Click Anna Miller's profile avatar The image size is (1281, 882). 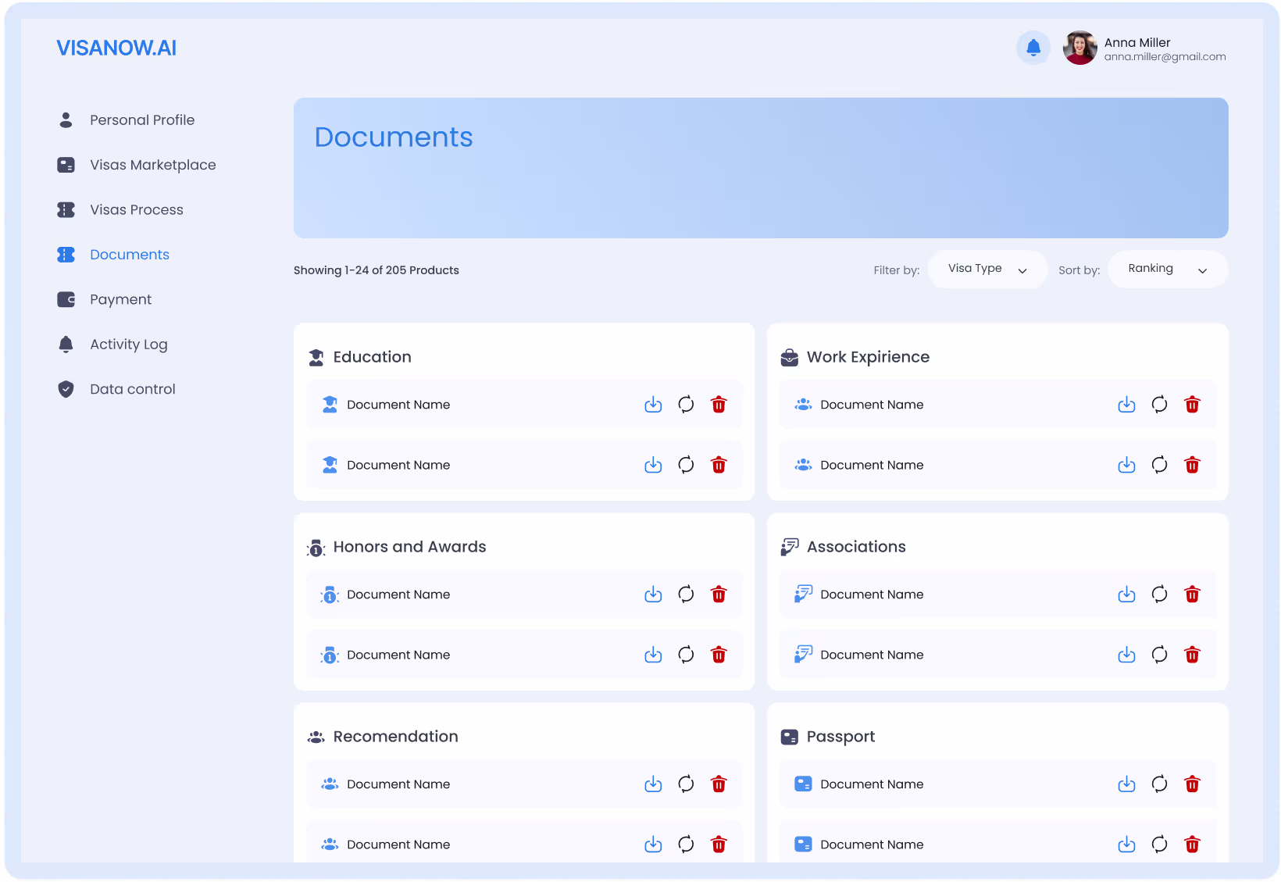(1079, 48)
